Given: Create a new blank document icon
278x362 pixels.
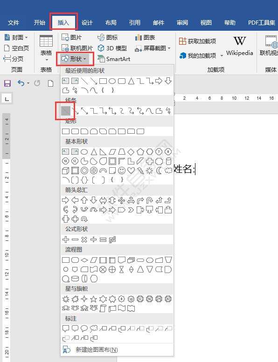Looking at the screenshot, I should (50, 83).
